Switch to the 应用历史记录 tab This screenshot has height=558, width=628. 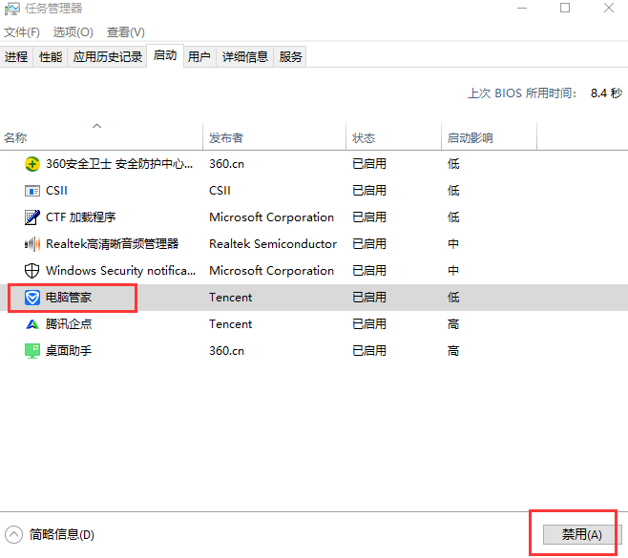tap(106, 57)
